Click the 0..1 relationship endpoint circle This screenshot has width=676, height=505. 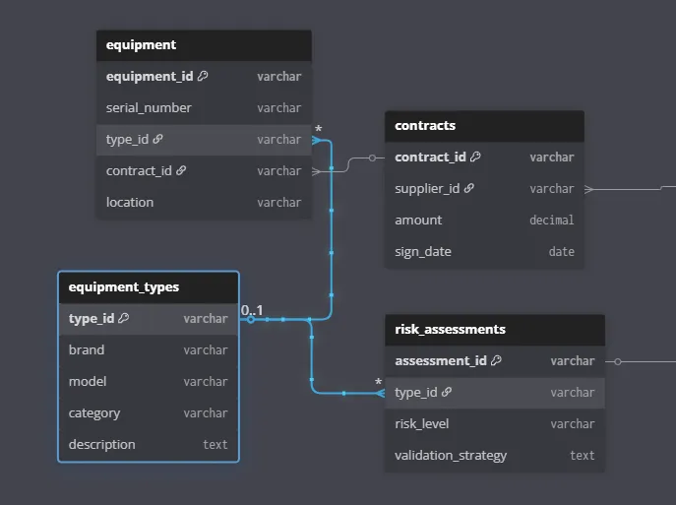pyautogui.click(x=251, y=319)
